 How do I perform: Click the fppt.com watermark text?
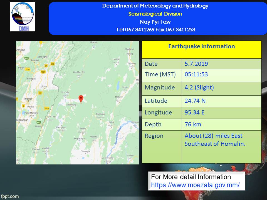pyautogui.click(x=10, y=196)
